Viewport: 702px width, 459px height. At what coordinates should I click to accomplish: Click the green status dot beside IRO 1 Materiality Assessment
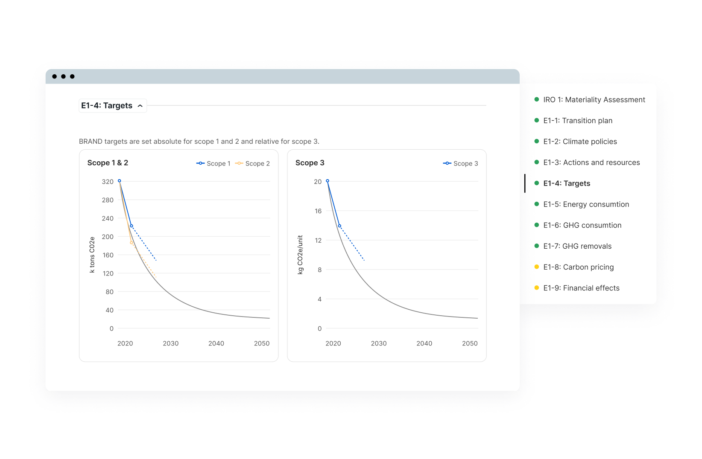click(536, 99)
